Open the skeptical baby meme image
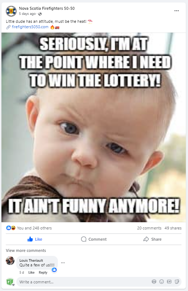The width and height of the screenshot is (188, 291). (x=94, y=127)
